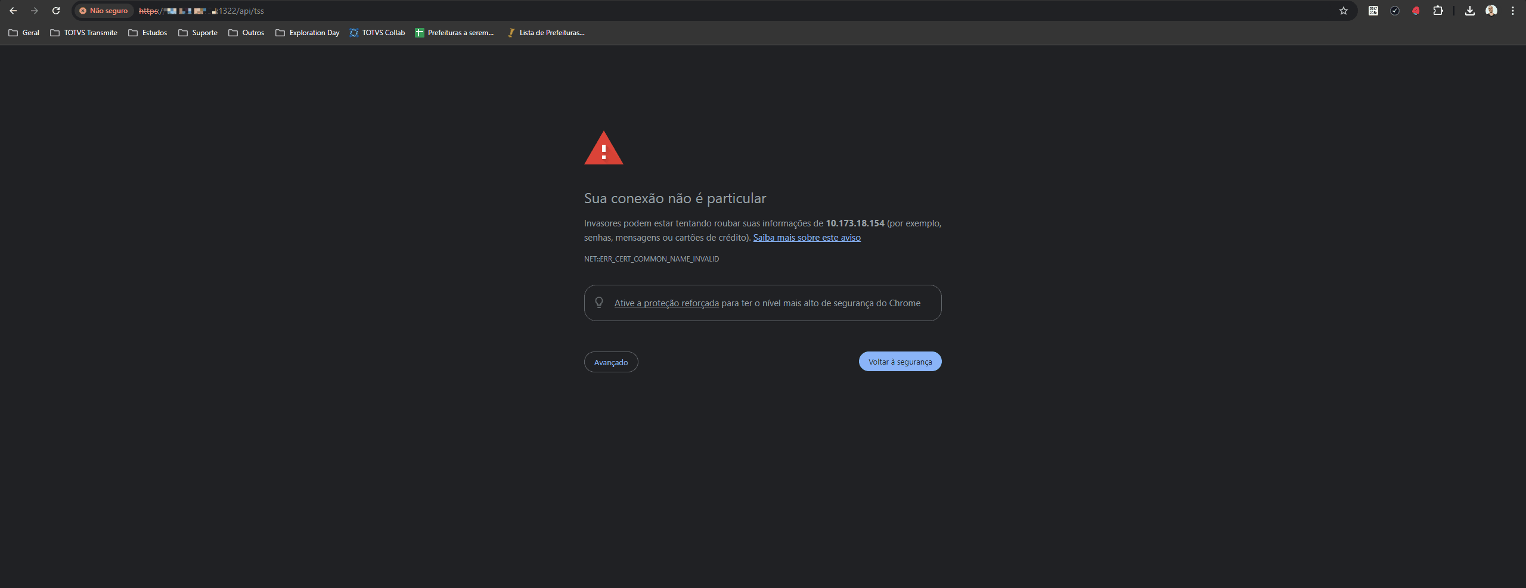Screen dimensions: 1526x588
Task: Click the Avançado button
Action: pos(611,362)
